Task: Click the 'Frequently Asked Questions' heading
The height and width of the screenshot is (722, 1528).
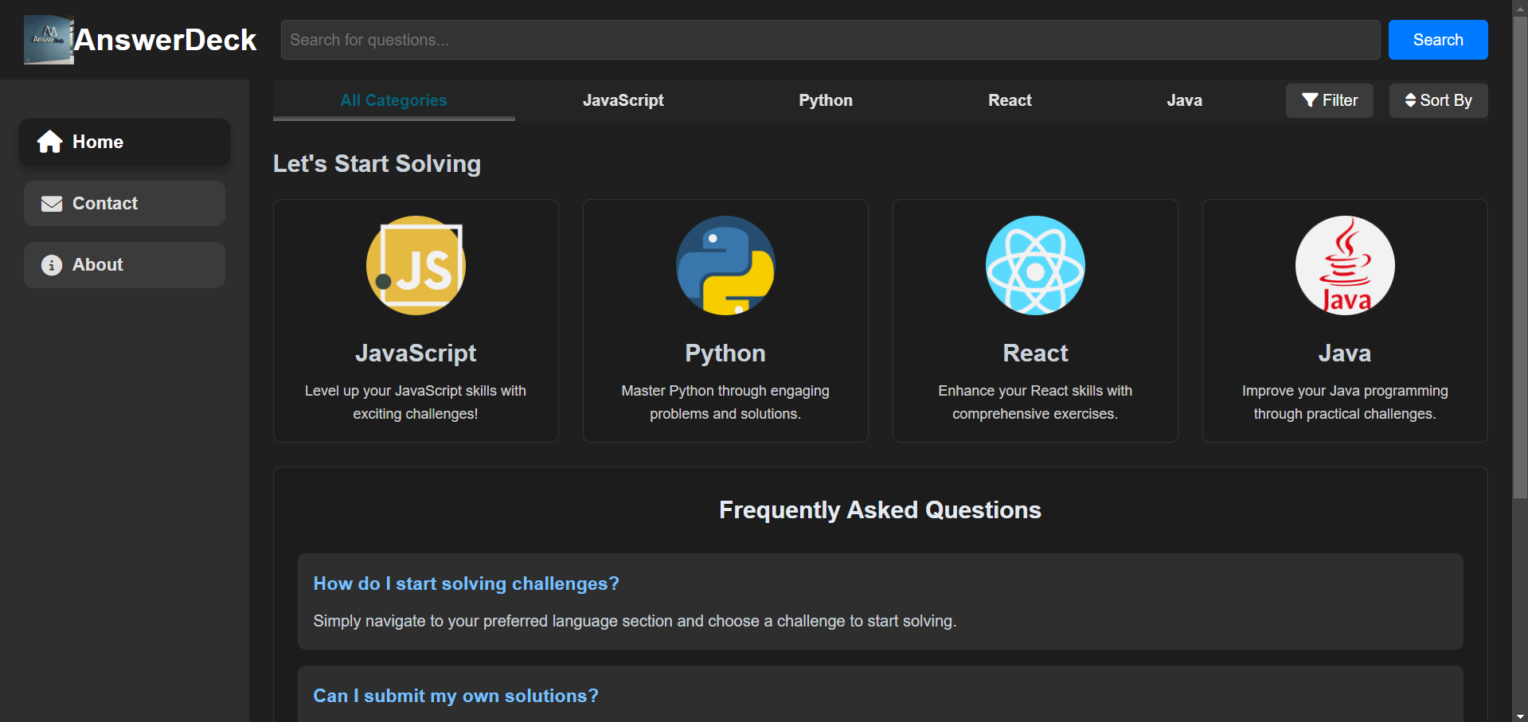Action: click(880, 509)
